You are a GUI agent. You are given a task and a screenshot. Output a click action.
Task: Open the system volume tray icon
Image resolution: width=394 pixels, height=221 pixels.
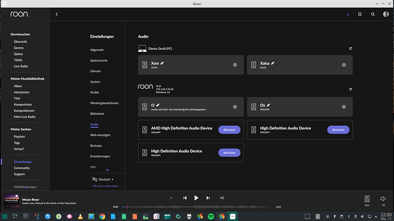click(363, 216)
